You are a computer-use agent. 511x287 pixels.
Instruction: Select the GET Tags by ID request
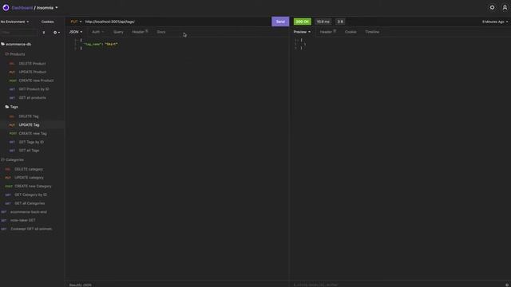pyautogui.click(x=32, y=142)
